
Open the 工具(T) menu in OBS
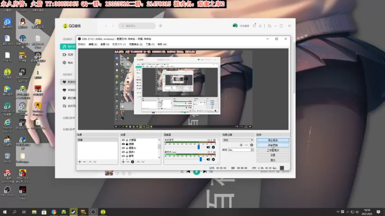tap(150, 44)
